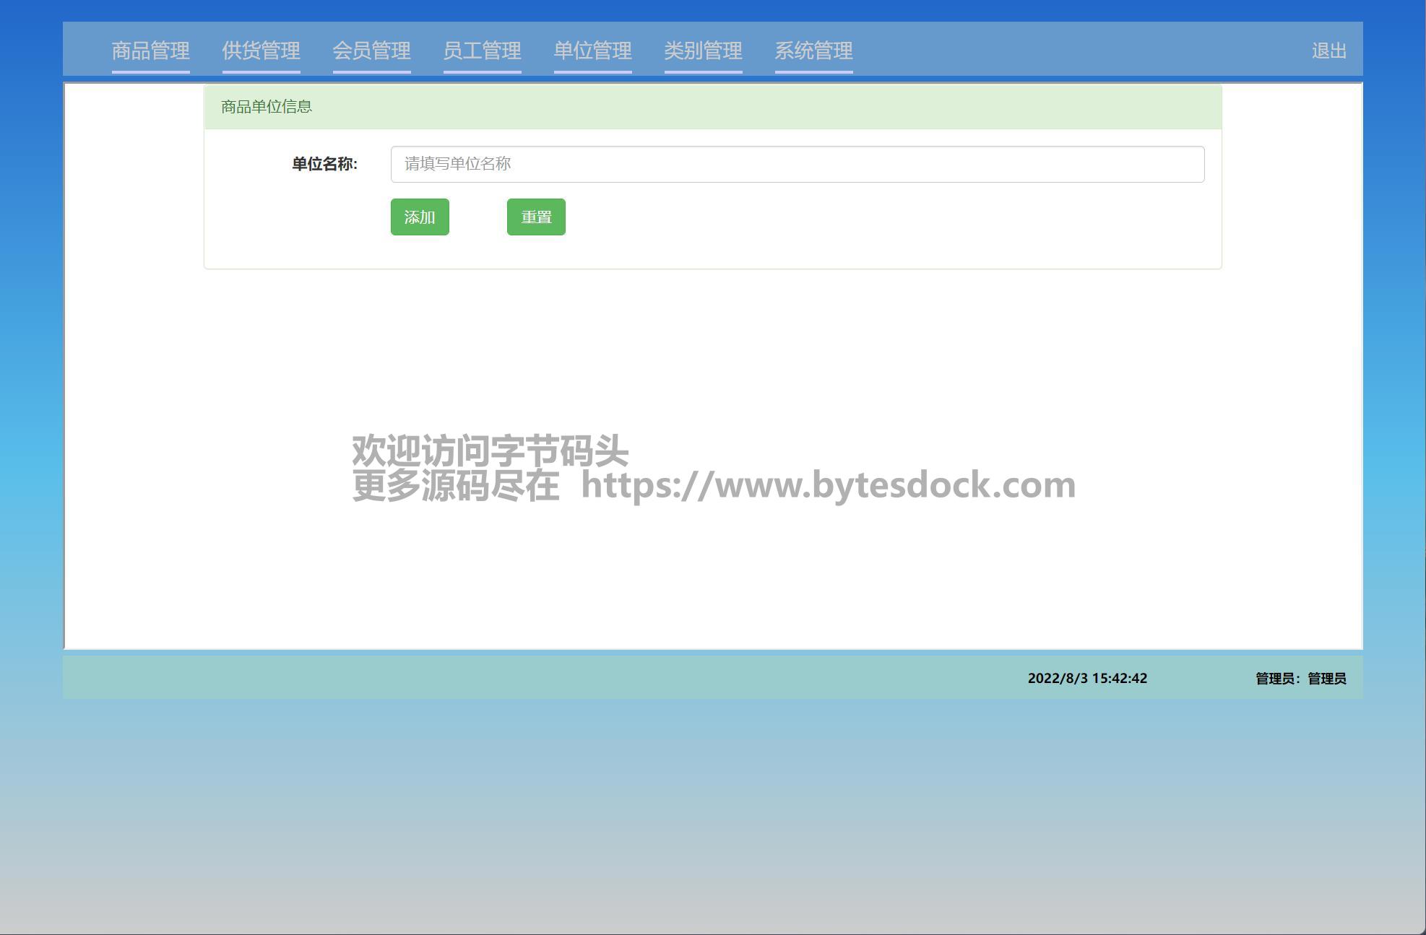Click the 欢迎访问字节码头 watermark text
1426x935 pixels.
[490, 451]
